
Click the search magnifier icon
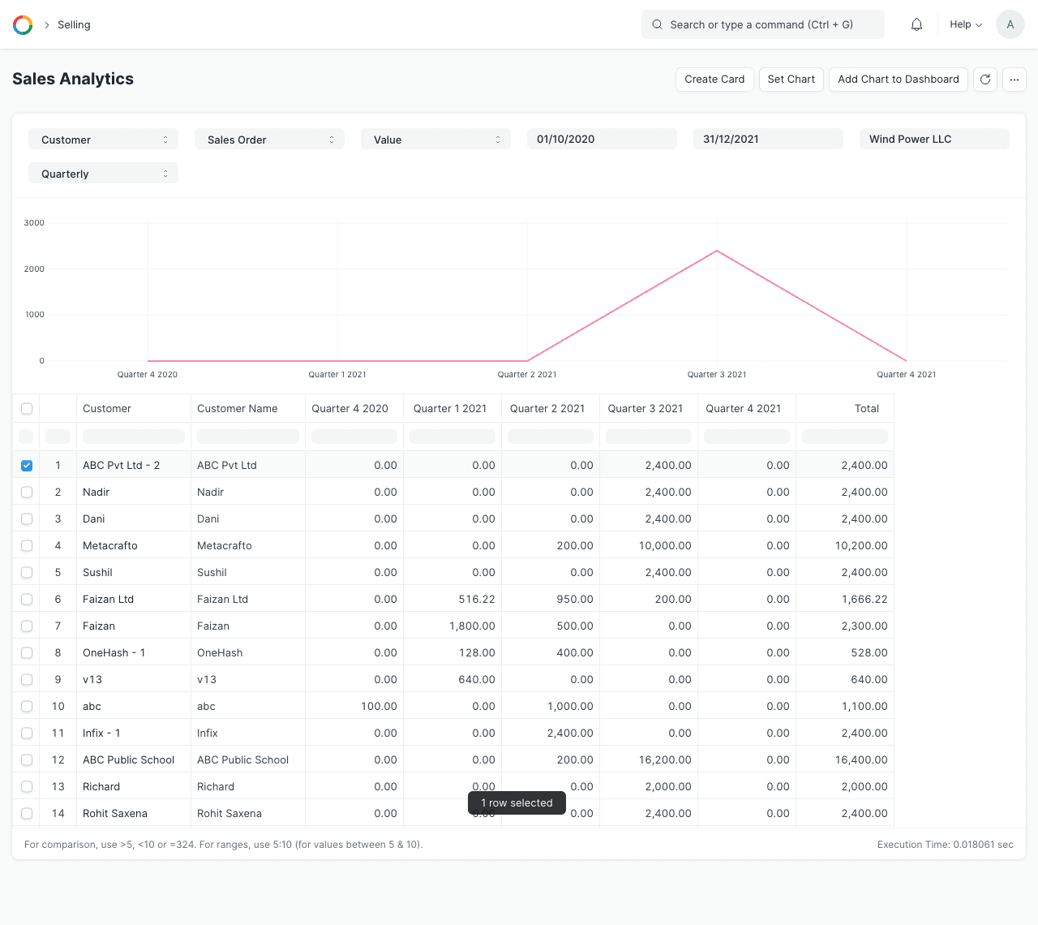click(658, 25)
